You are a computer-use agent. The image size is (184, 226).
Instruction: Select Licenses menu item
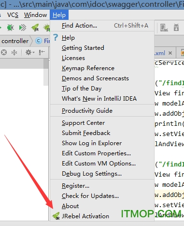tap(102, 58)
